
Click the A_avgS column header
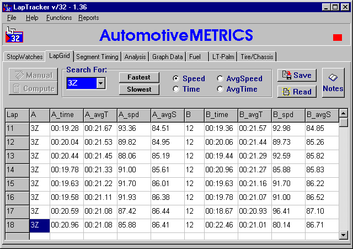pos(168,115)
